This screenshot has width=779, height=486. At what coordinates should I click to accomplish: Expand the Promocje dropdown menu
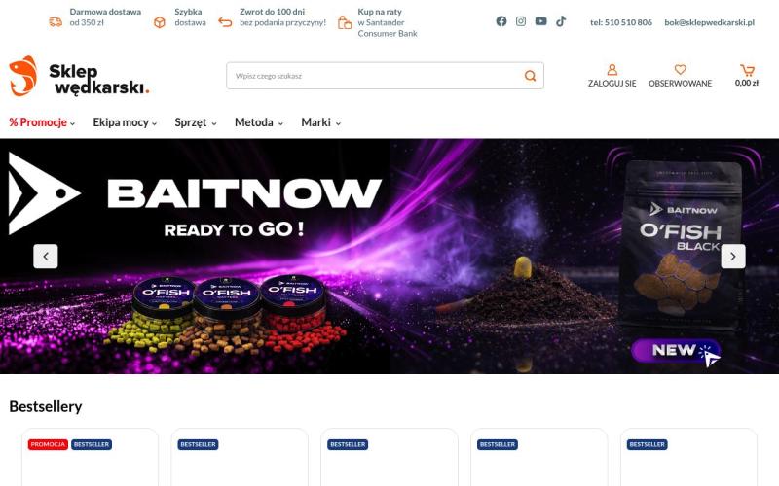pyautogui.click(x=42, y=122)
